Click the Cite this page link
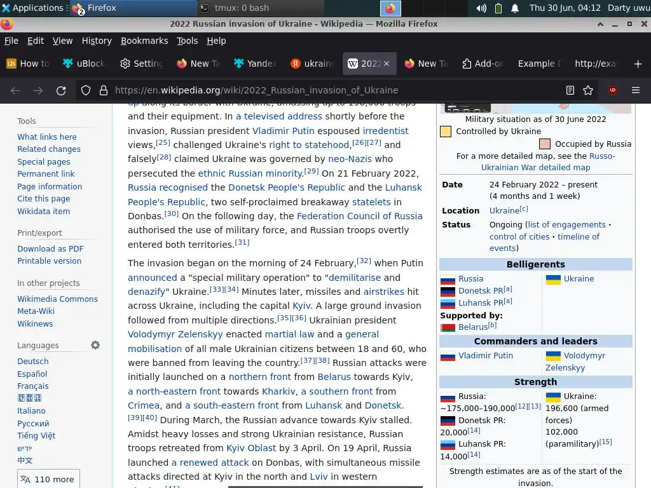The image size is (651, 488). click(44, 199)
